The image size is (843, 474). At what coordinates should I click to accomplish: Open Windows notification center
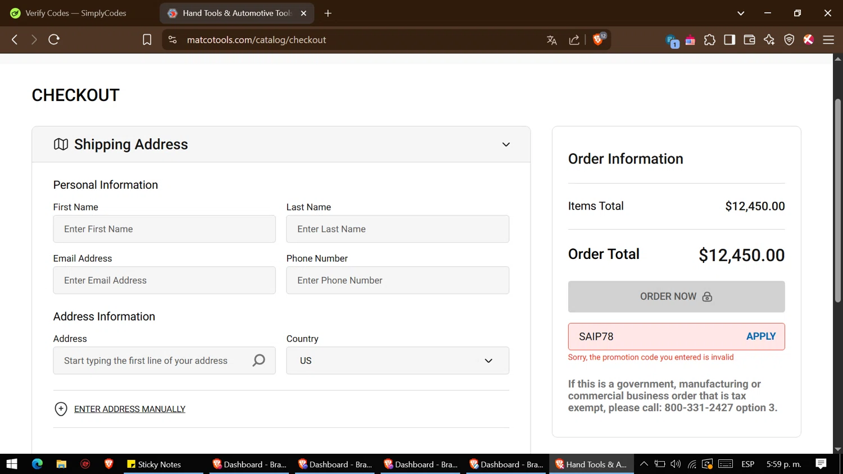click(821, 464)
